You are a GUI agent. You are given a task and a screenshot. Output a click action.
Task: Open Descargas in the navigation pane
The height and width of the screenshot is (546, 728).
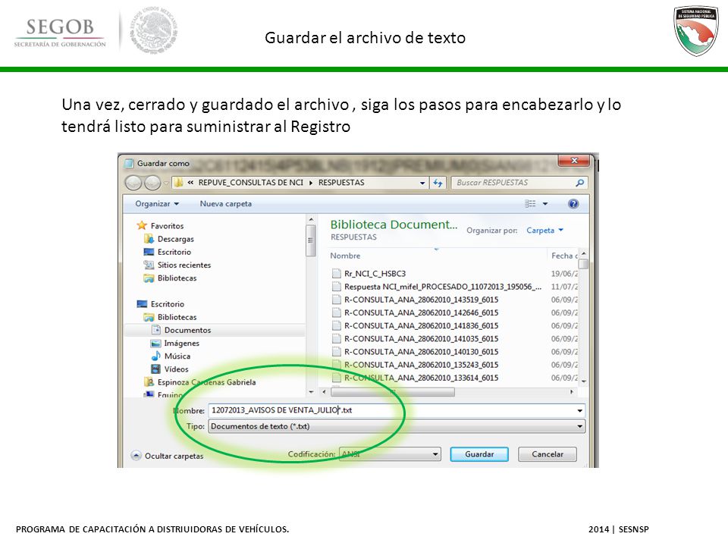[169, 239]
